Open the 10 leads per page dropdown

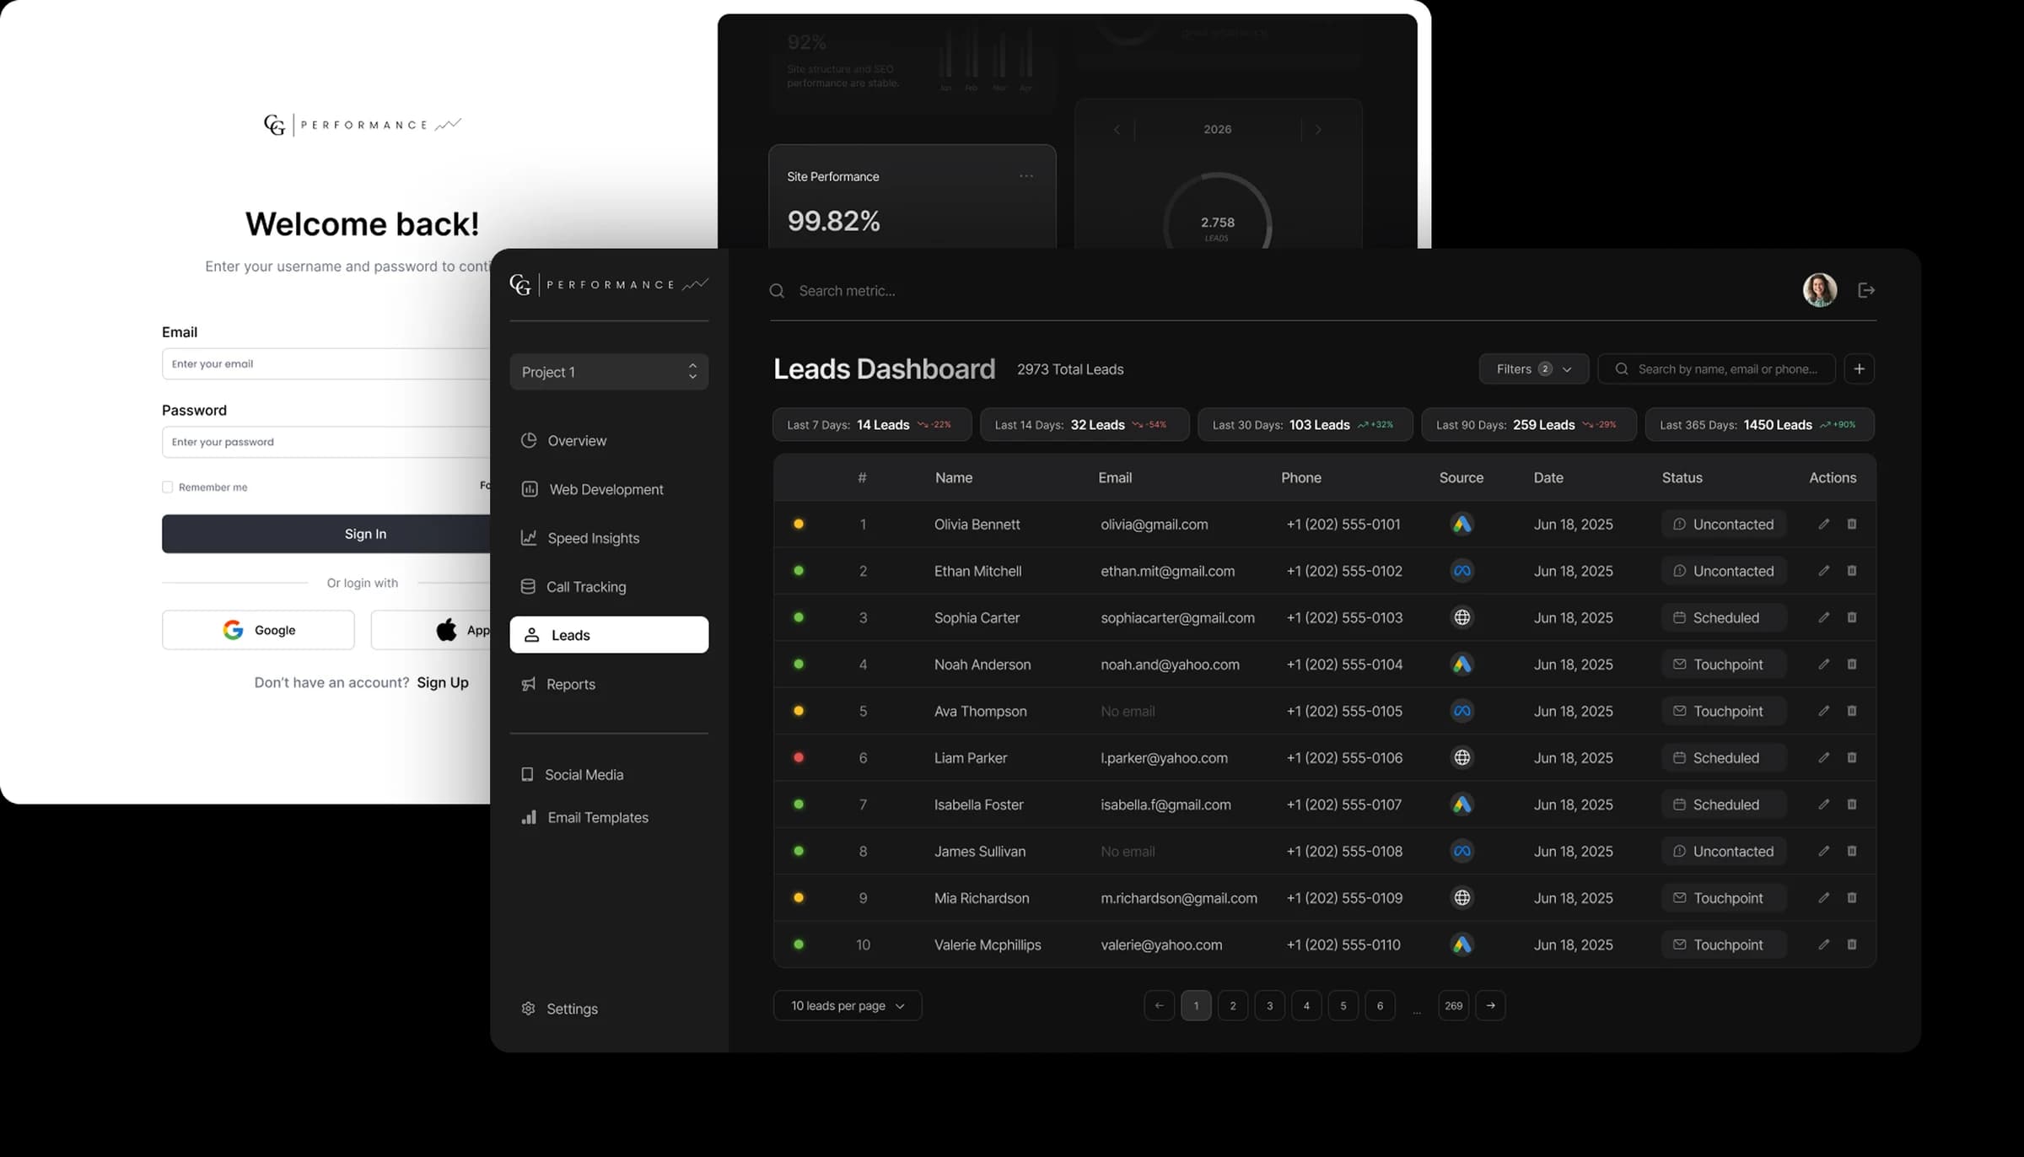coord(847,1005)
